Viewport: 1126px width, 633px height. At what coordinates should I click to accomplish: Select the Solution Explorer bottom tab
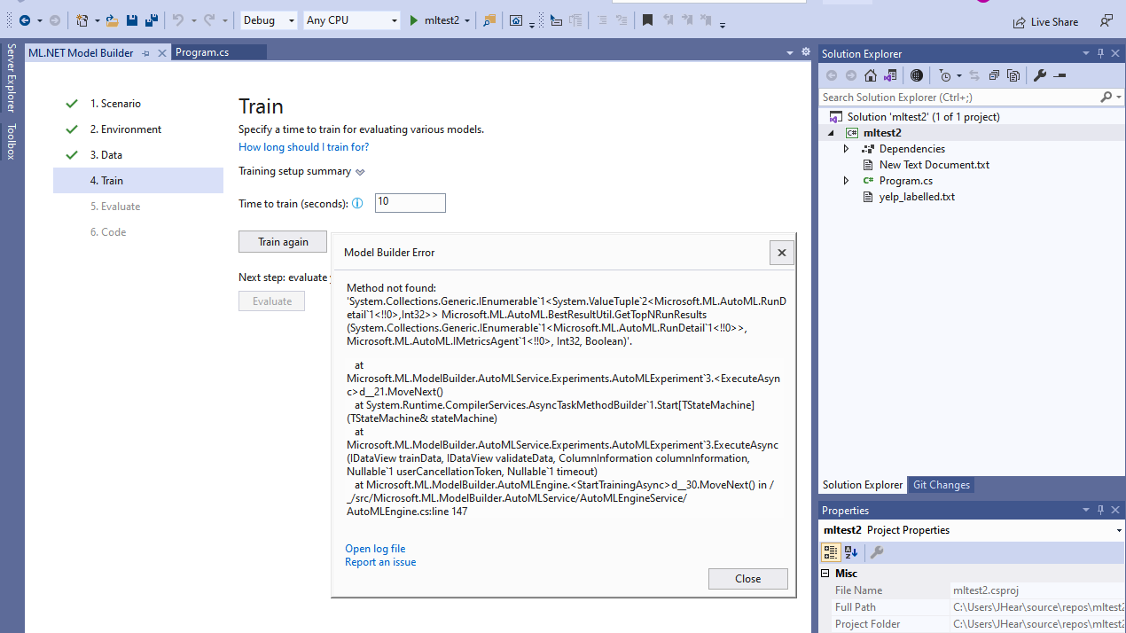[863, 485]
